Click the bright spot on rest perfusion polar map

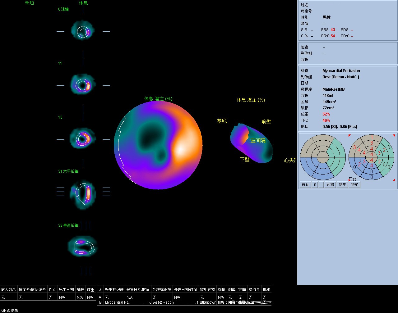180,150
